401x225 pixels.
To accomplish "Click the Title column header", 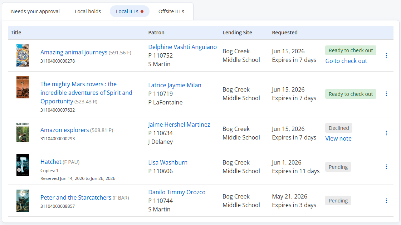I will pos(16,33).
